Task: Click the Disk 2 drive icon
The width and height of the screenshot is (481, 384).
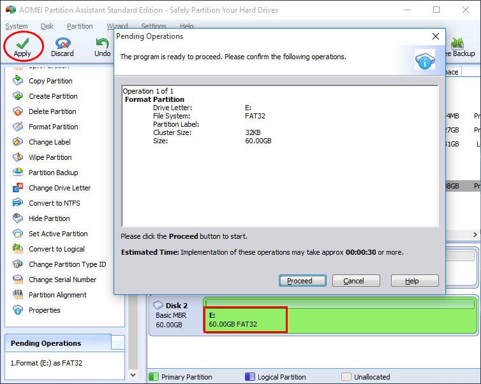Action: click(158, 305)
